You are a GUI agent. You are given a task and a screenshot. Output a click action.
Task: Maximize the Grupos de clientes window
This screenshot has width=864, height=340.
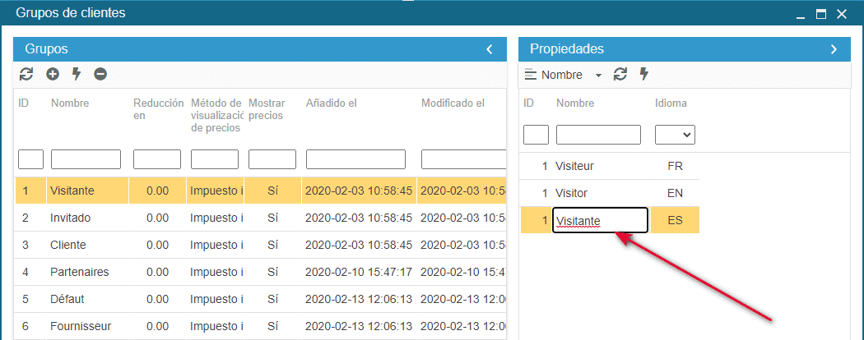coord(820,14)
